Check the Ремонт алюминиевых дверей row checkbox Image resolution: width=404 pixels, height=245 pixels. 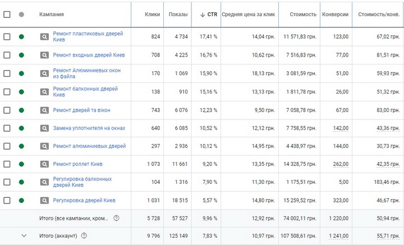[7, 146]
